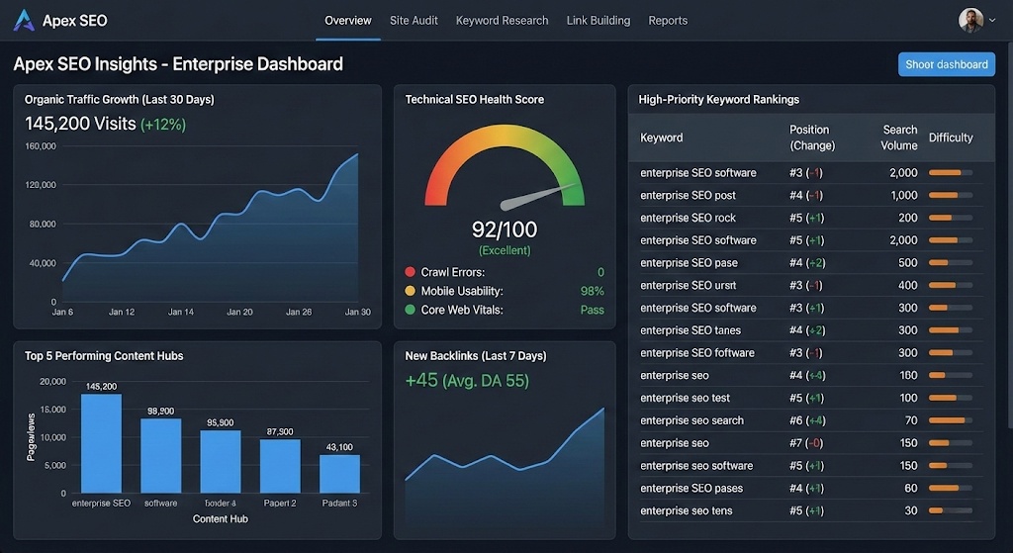Click the yellow Mobile Usability indicator dot

click(x=411, y=291)
